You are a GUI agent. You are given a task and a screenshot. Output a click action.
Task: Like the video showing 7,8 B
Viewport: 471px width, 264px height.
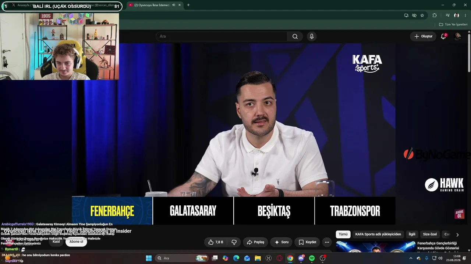tap(216, 242)
